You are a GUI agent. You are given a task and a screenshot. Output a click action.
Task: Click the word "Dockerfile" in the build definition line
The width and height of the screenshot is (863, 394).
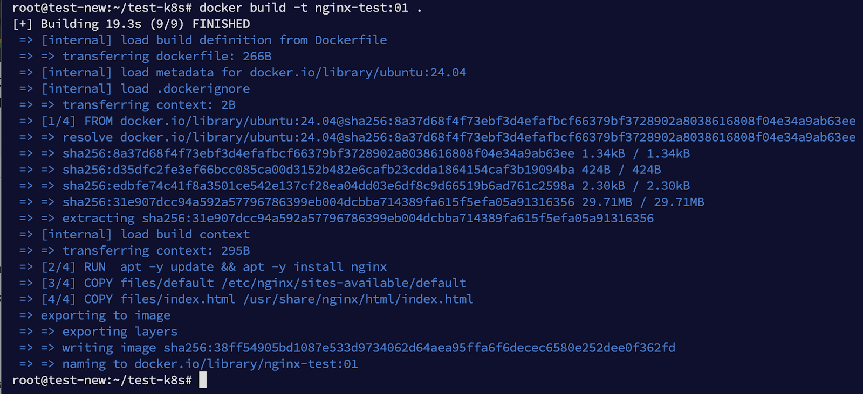coord(351,40)
